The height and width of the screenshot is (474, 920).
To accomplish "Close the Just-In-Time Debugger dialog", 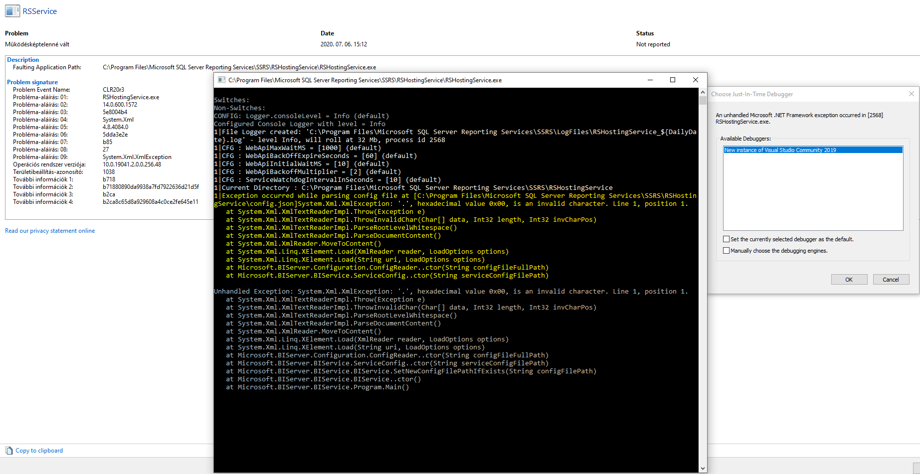I will point(912,94).
